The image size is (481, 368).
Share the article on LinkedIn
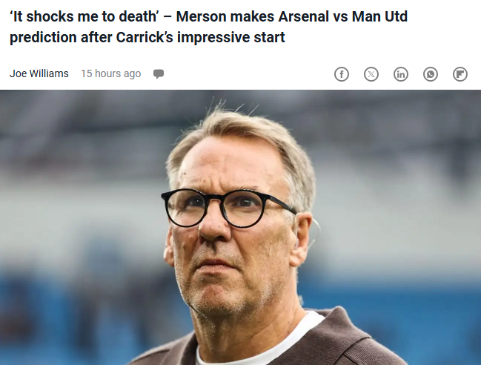tap(401, 74)
